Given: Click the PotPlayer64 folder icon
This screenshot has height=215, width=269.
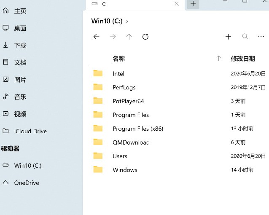Looking at the screenshot, I should pyautogui.click(x=98, y=101).
